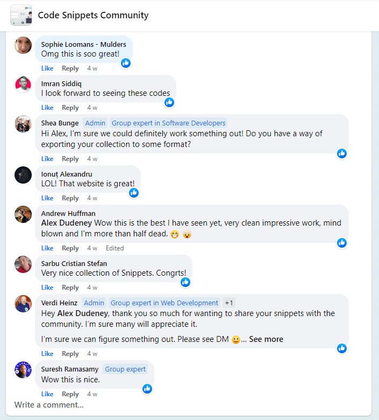The width and height of the screenshot is (379, 420).
Task: Click the reaction badge on Ionuț Alexandru's comment
Action: tap(134, 193)
